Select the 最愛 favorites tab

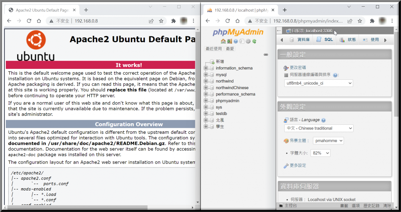(x=230, y=49)
